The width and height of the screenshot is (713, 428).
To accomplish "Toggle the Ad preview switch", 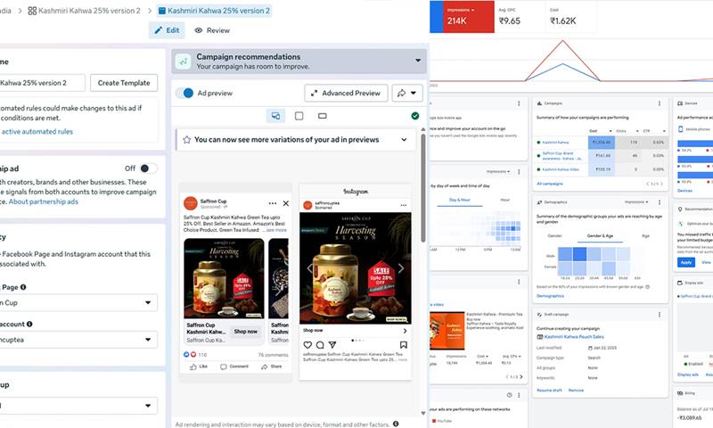I will pos(185,93).
